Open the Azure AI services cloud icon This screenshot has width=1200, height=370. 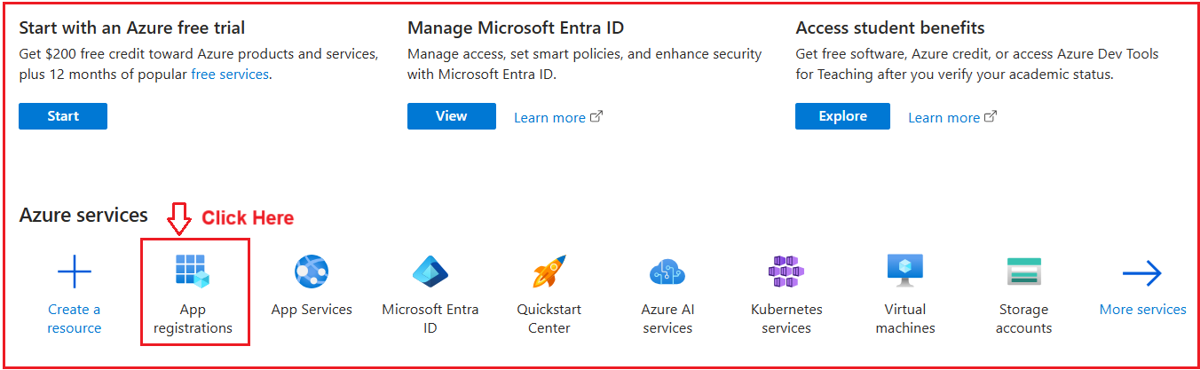pyautogui.click(x=667, y=272)
